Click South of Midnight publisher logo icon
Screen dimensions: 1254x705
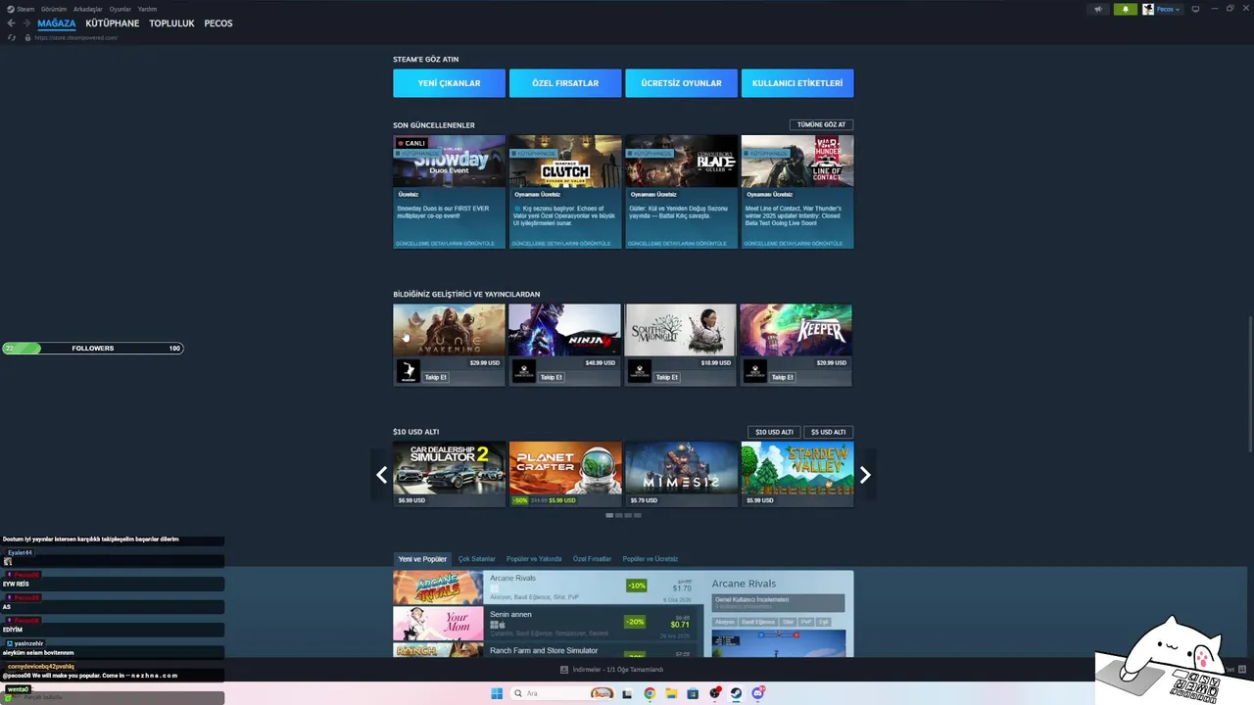pos(640,372)
